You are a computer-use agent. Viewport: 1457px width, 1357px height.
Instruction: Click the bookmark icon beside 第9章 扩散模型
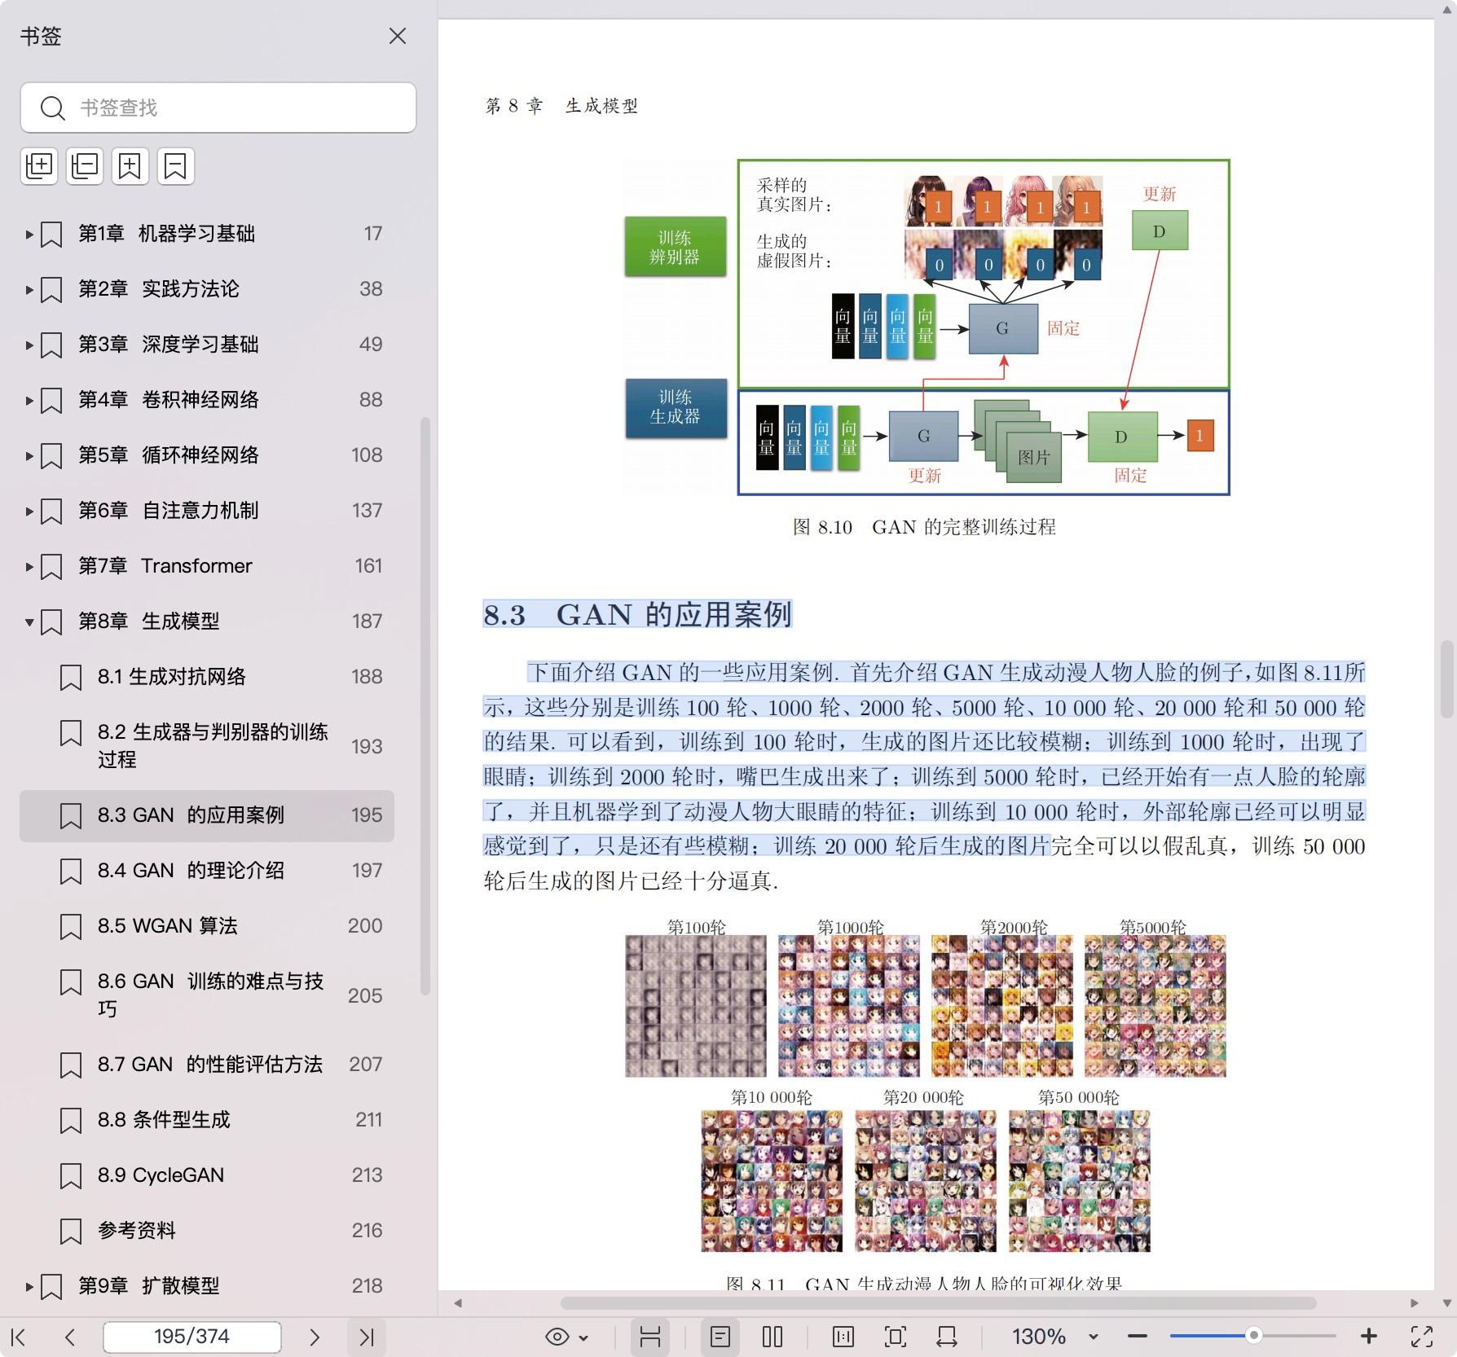point(51,1286)
